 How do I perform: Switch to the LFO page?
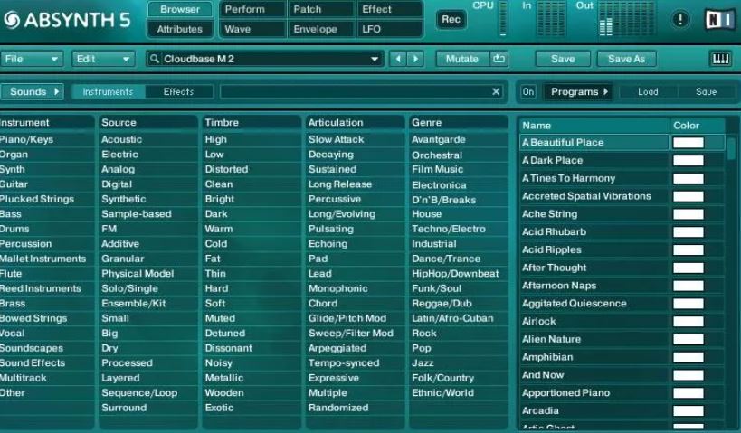pos(389,29)
